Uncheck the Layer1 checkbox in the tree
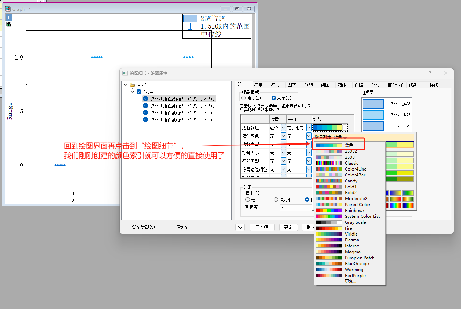The image size is (461, 309). coord(138,92)
